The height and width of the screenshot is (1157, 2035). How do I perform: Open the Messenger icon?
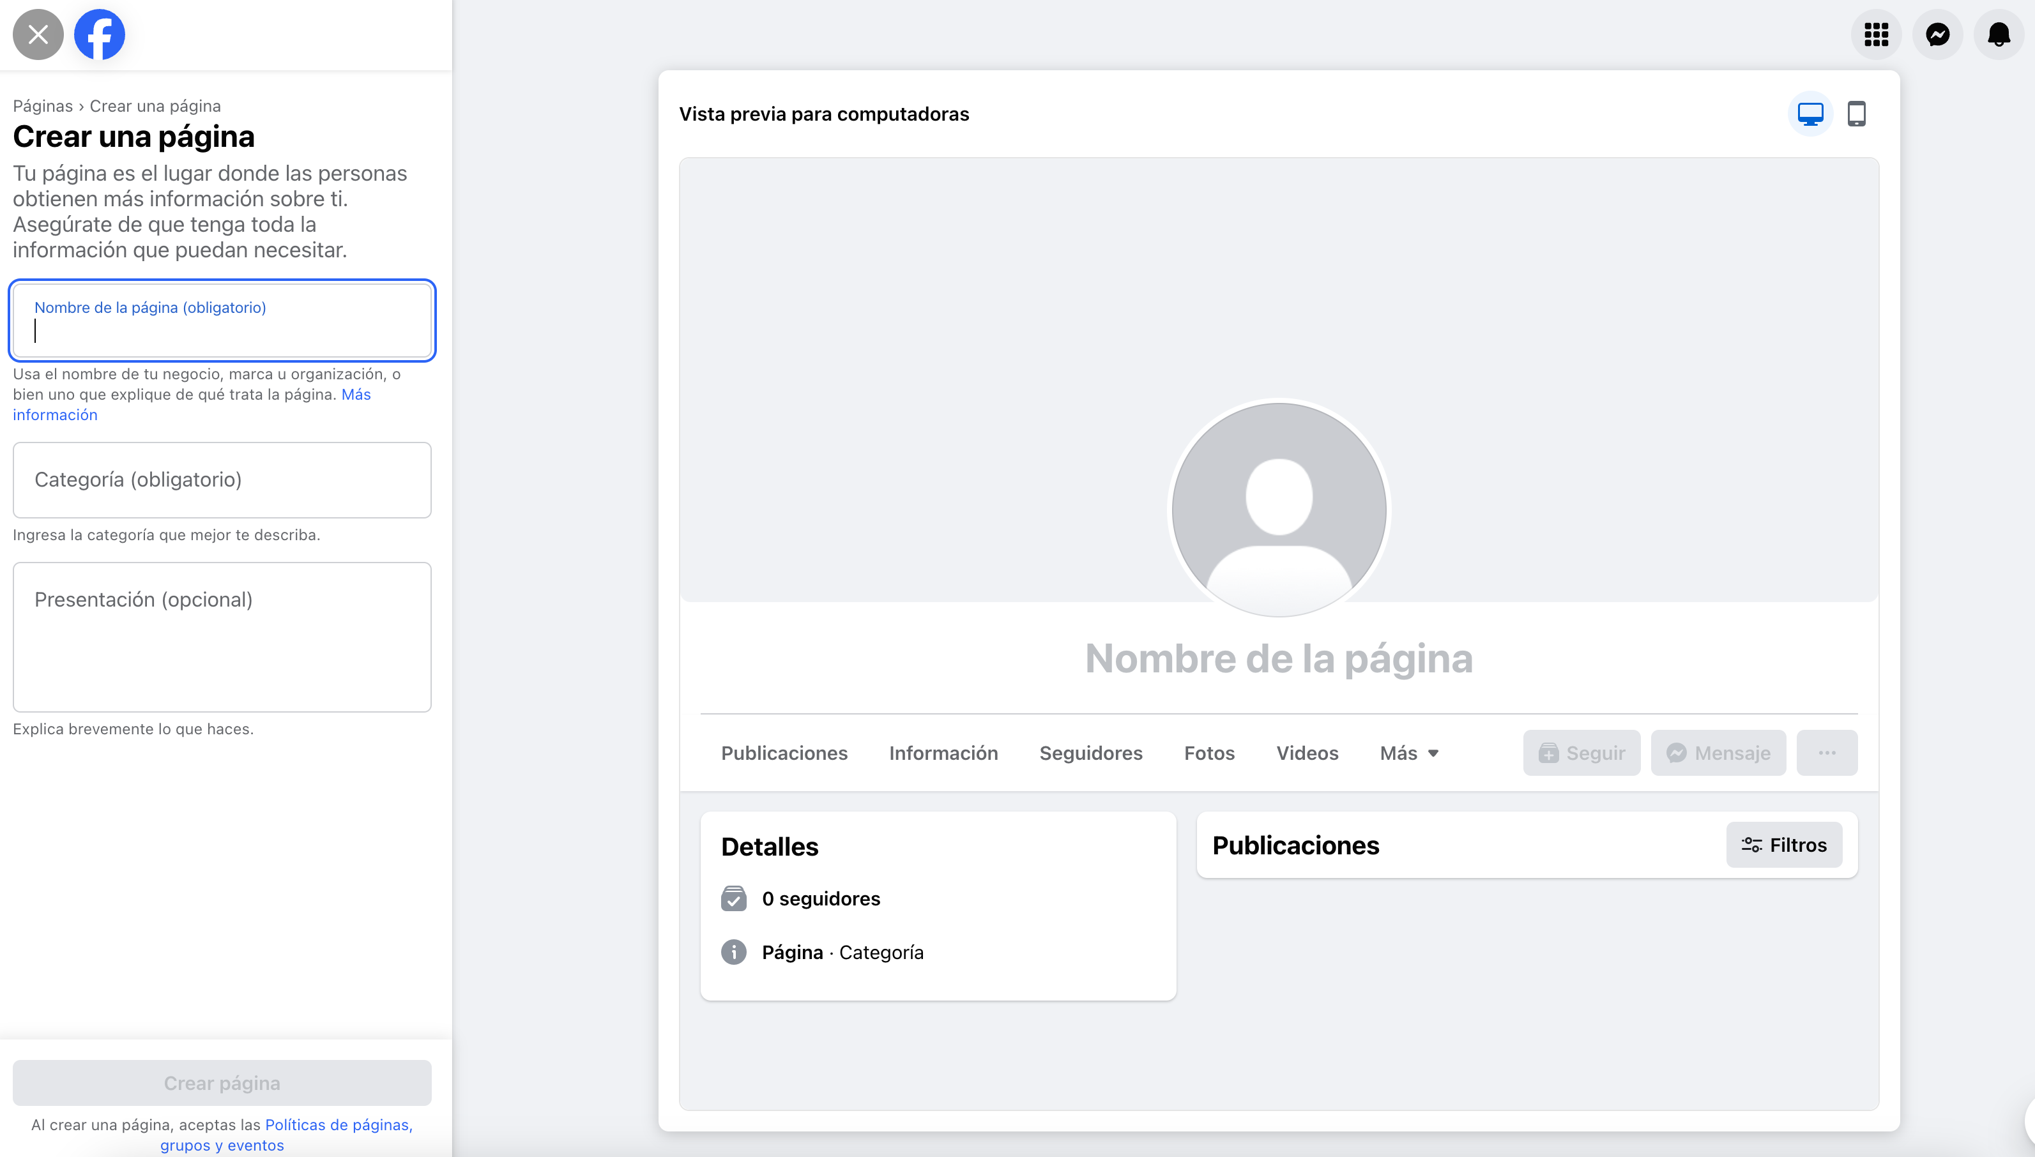click(x=1937, y=35)
